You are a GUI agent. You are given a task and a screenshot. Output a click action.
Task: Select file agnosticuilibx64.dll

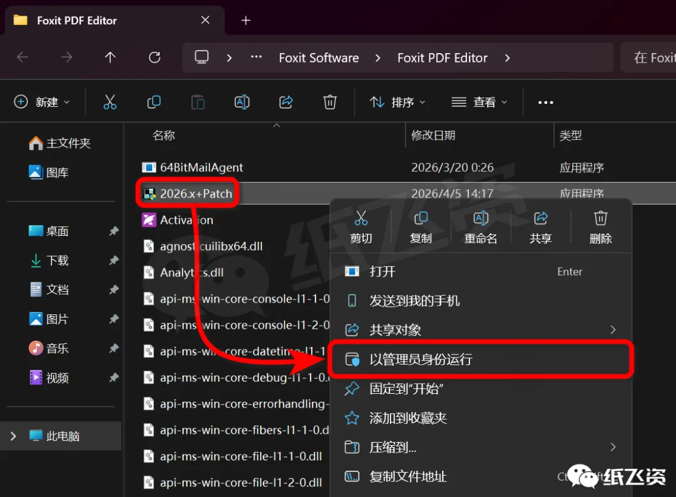202,246
